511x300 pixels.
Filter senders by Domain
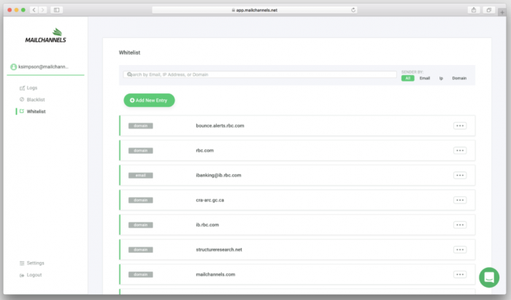click(x=459, y=78)
